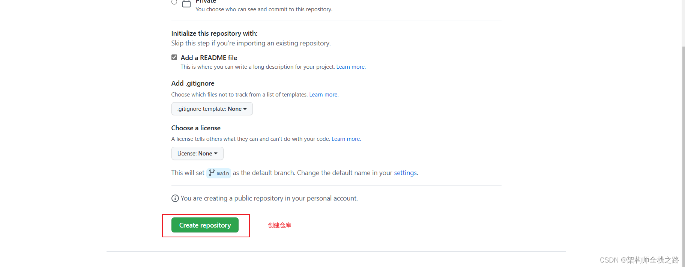Screen dimensions: 685x267
Task: Click the main branch name label
Action: tap(223, 173)
